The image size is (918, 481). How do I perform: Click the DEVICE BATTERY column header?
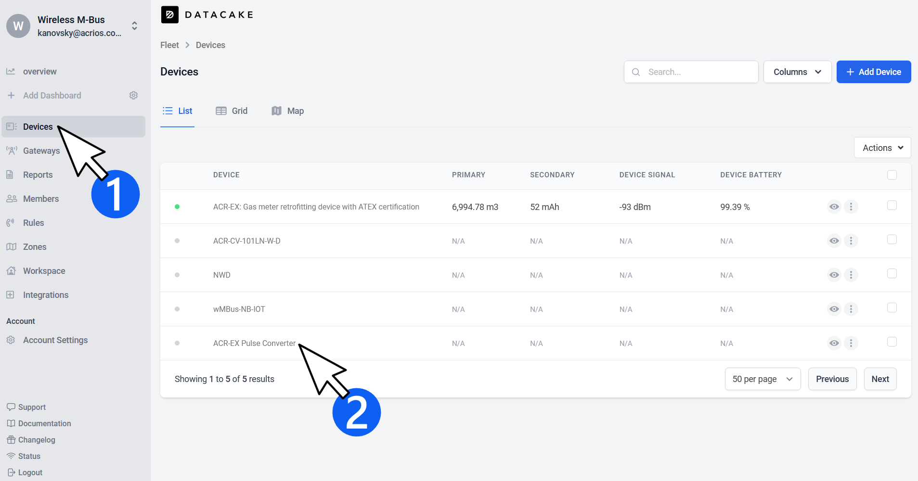(x=751, y=175)
